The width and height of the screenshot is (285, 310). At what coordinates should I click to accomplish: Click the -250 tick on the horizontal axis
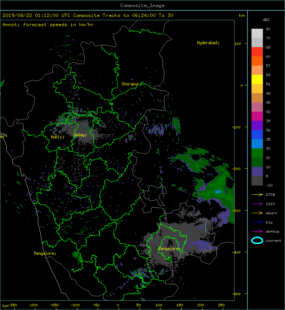click(x=13, y=305)
